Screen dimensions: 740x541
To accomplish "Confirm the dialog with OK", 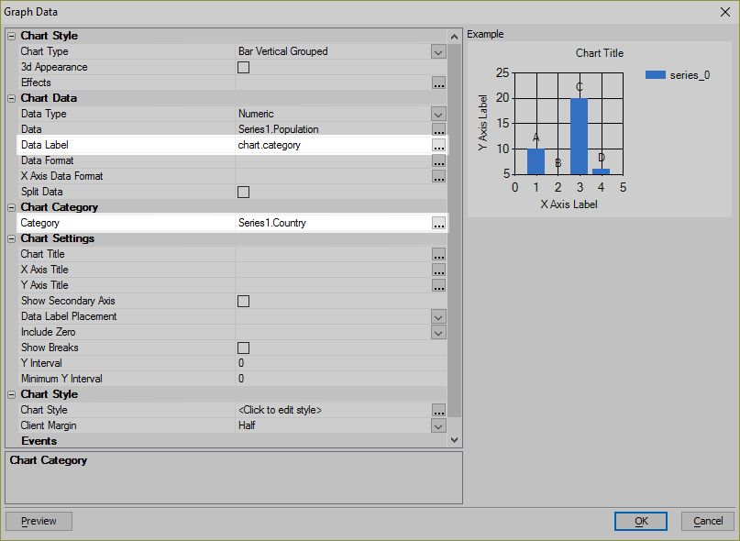I will (640, 521).
